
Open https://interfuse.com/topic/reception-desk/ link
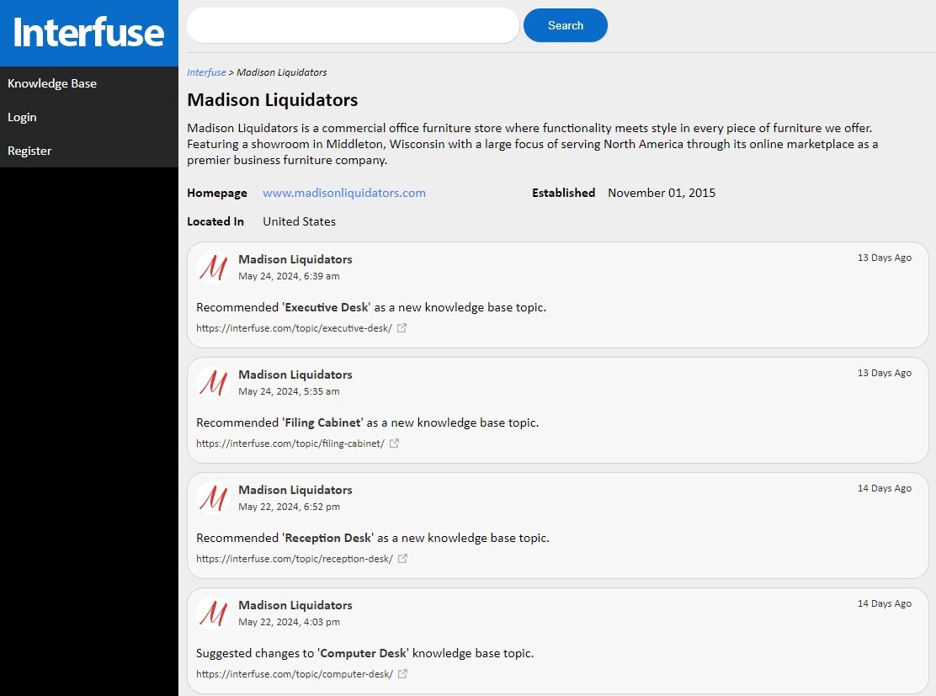[295, 558]
